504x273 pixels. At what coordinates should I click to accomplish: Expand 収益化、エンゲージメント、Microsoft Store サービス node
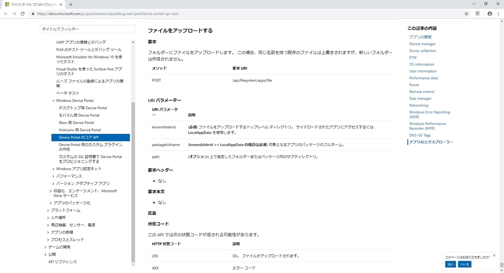(51, 191)
